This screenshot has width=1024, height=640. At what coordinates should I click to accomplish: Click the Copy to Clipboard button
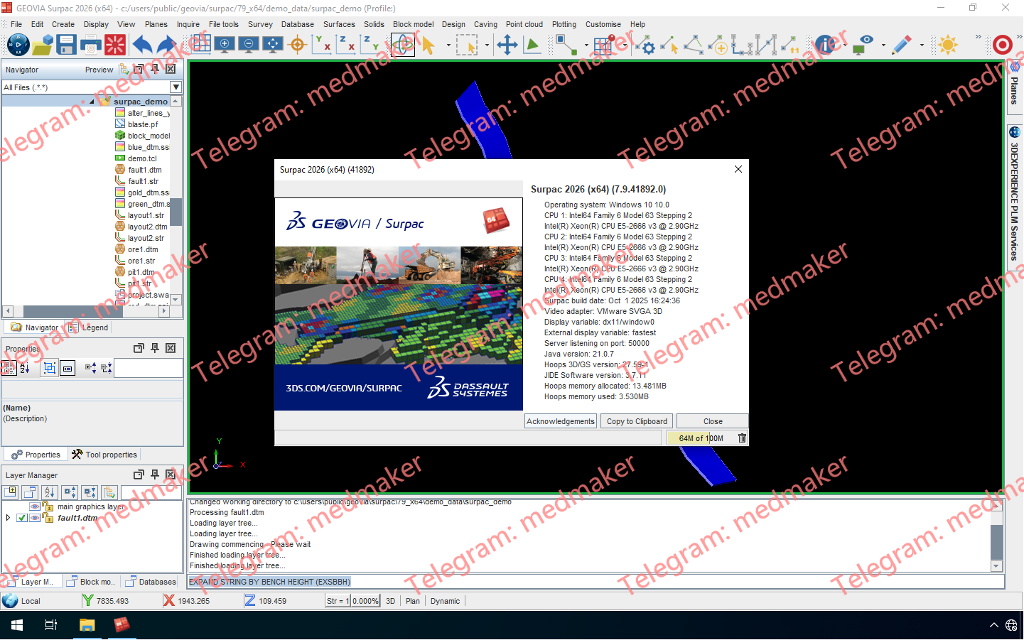pos(637,421)
